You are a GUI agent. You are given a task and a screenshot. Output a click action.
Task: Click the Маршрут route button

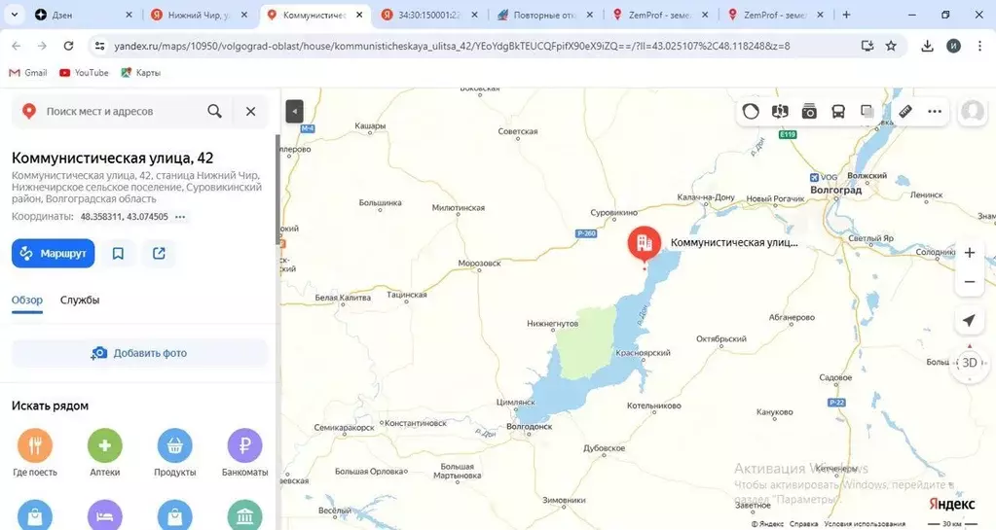pyautogui.click(x=54, y=254)
